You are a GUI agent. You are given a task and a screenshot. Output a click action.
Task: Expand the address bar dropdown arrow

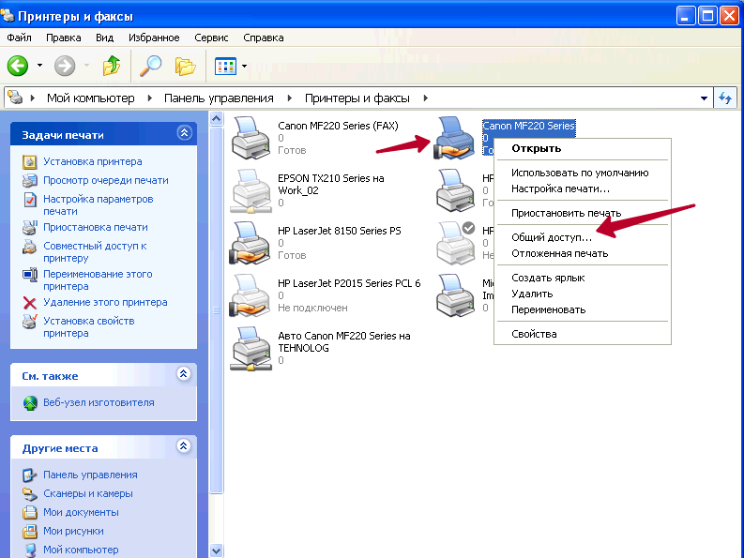pos(705,98)
